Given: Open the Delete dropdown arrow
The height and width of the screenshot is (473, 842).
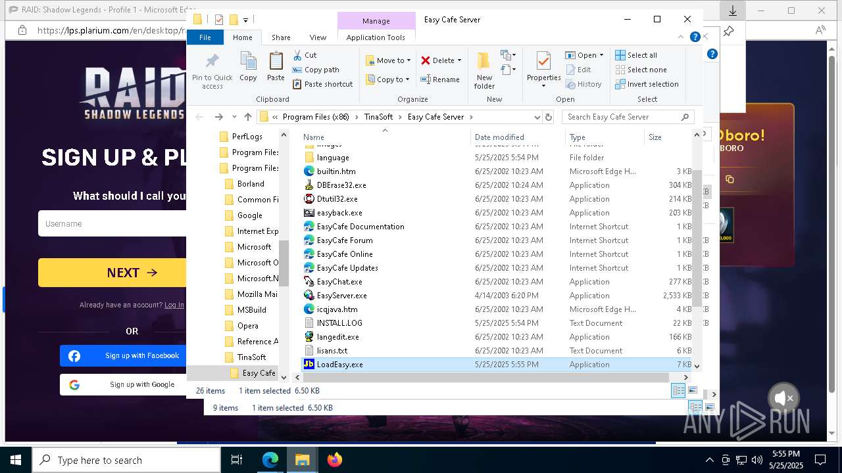Looking at the screenshot, I should 459,60.
